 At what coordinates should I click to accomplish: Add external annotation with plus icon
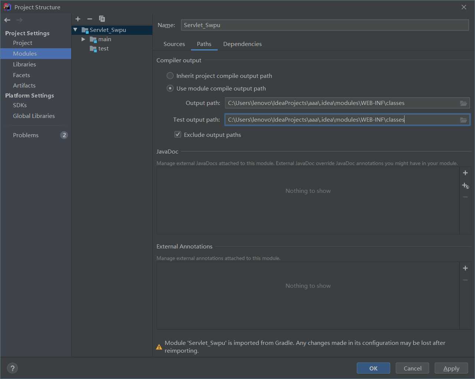(465, 268)
